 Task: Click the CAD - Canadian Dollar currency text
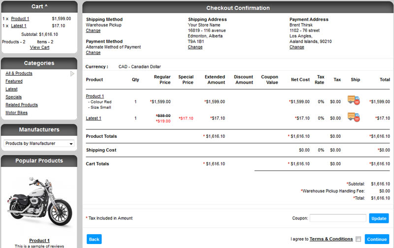click(140, 67)
